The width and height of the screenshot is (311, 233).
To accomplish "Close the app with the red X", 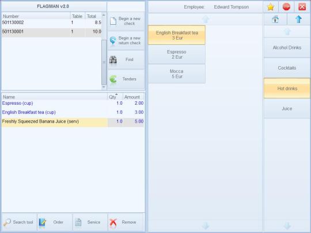I will pos(302,7).
